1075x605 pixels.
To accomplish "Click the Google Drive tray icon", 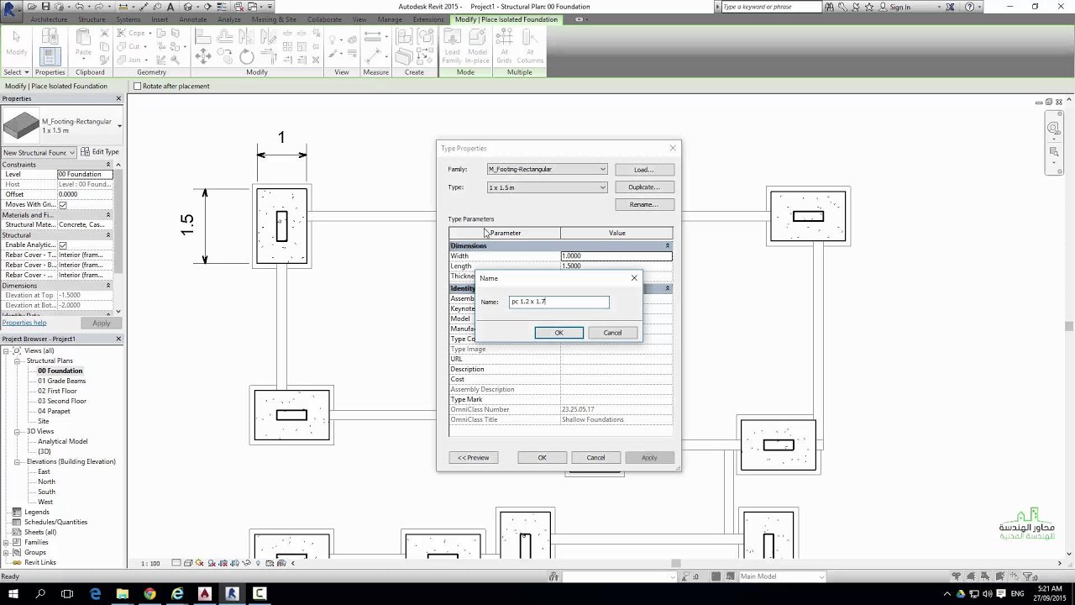I will tap(960, 593).
